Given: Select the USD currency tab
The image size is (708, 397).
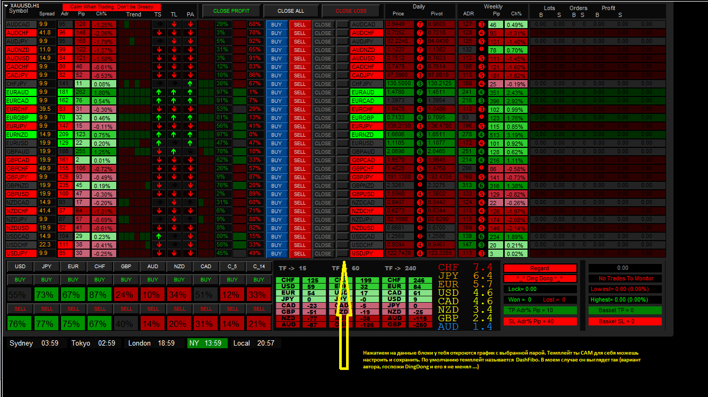Looking at the screenshot, I should [20, 267].
